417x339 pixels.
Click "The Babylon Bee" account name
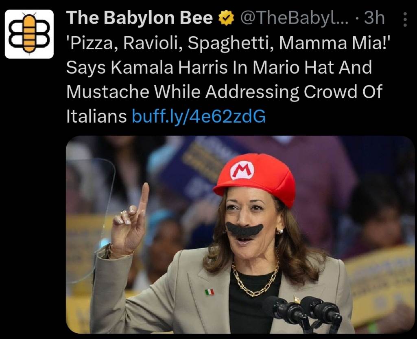[139, 18]
